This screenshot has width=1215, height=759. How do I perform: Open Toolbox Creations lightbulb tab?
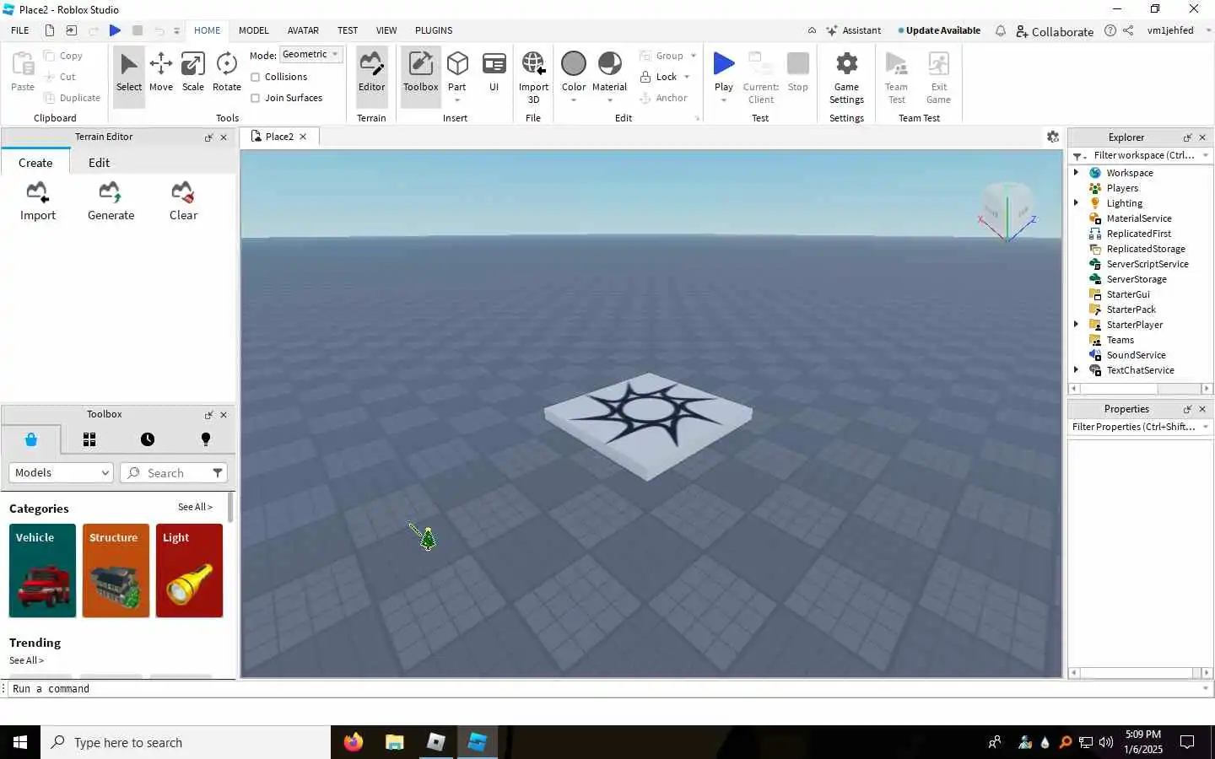pos(206,439)
